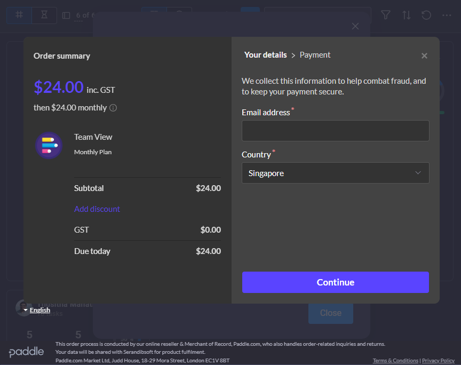
Task: Click the hourglass icon in background toolbar
Action: pos(44,15)
